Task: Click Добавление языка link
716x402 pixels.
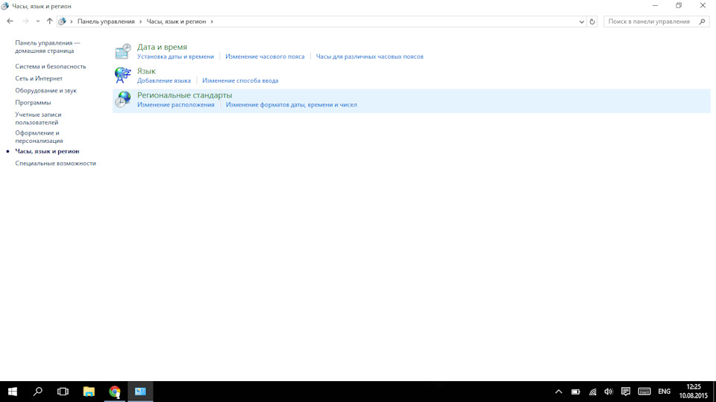Action: pyautogui.click(x=164, y=80)
